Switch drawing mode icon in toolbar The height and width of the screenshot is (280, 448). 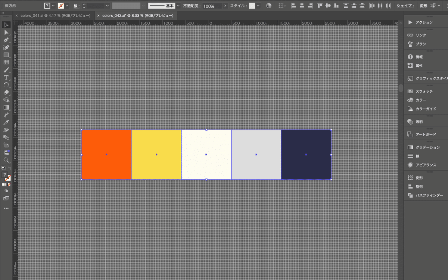click(6, 191)
